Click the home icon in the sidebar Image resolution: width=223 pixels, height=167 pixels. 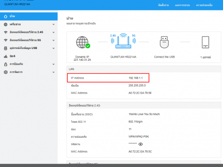pos(6,17)
